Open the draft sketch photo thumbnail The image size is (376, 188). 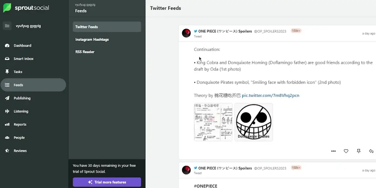(x=213, y=122)
